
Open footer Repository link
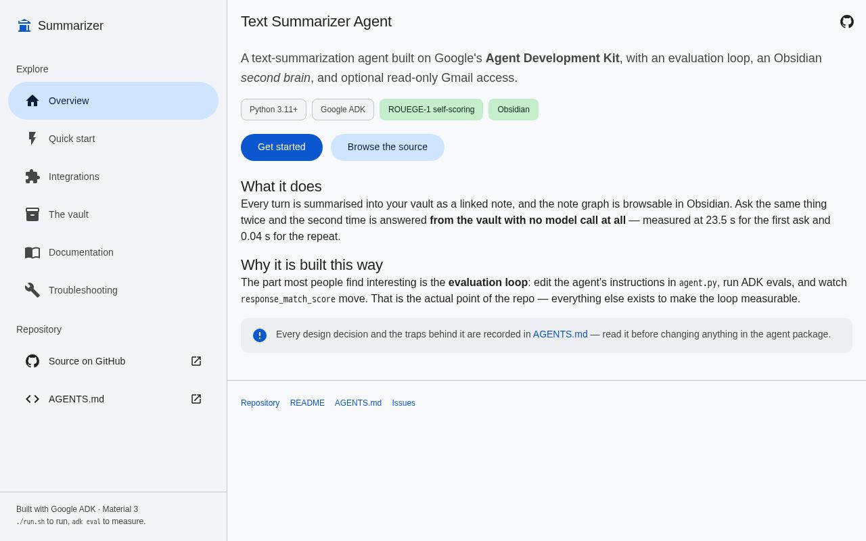(x=260, y=403)
